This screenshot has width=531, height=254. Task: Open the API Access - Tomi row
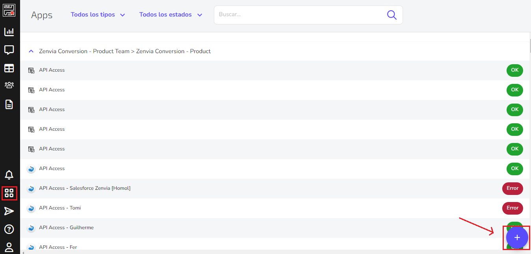pyautogui.click(x=275, y=208)
